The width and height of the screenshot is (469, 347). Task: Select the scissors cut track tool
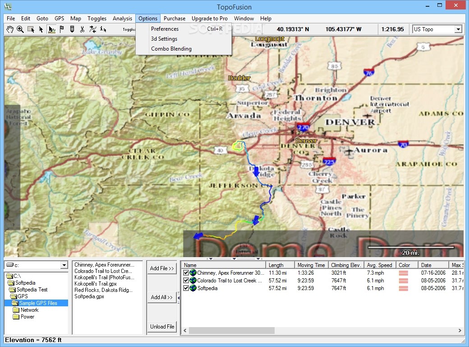point(82,29)
